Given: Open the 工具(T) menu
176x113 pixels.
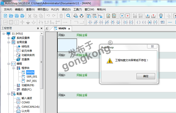Looking at the screenshot, I should click(77, 10).
